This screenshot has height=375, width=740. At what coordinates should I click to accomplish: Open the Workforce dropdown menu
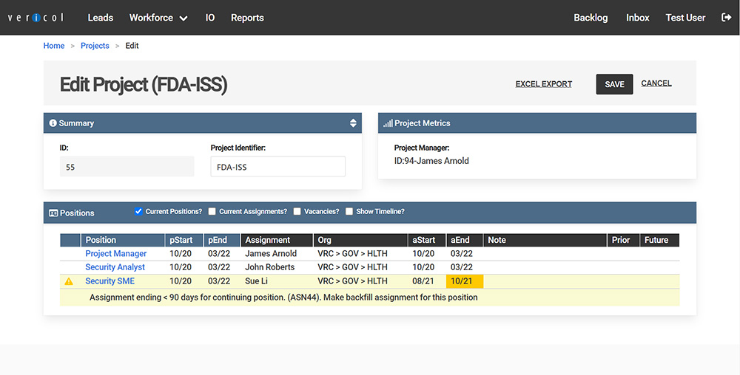click(x=158, y=18)
